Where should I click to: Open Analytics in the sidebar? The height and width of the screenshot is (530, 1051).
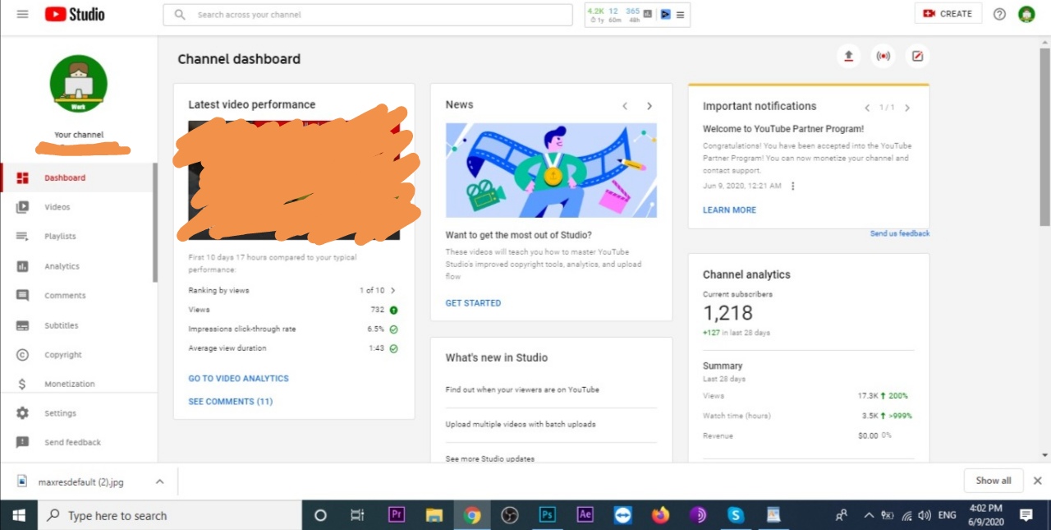click(x=76, y=266)
